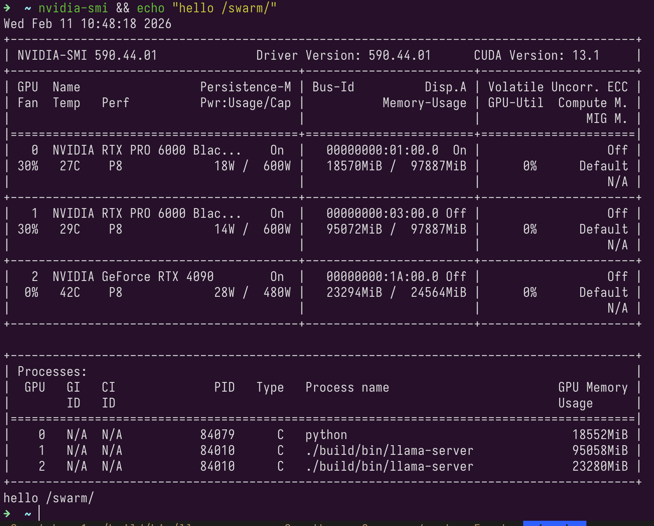Click the 'PID' column header
Viewport: 654px width, 526px height.
tap(224, 387)
